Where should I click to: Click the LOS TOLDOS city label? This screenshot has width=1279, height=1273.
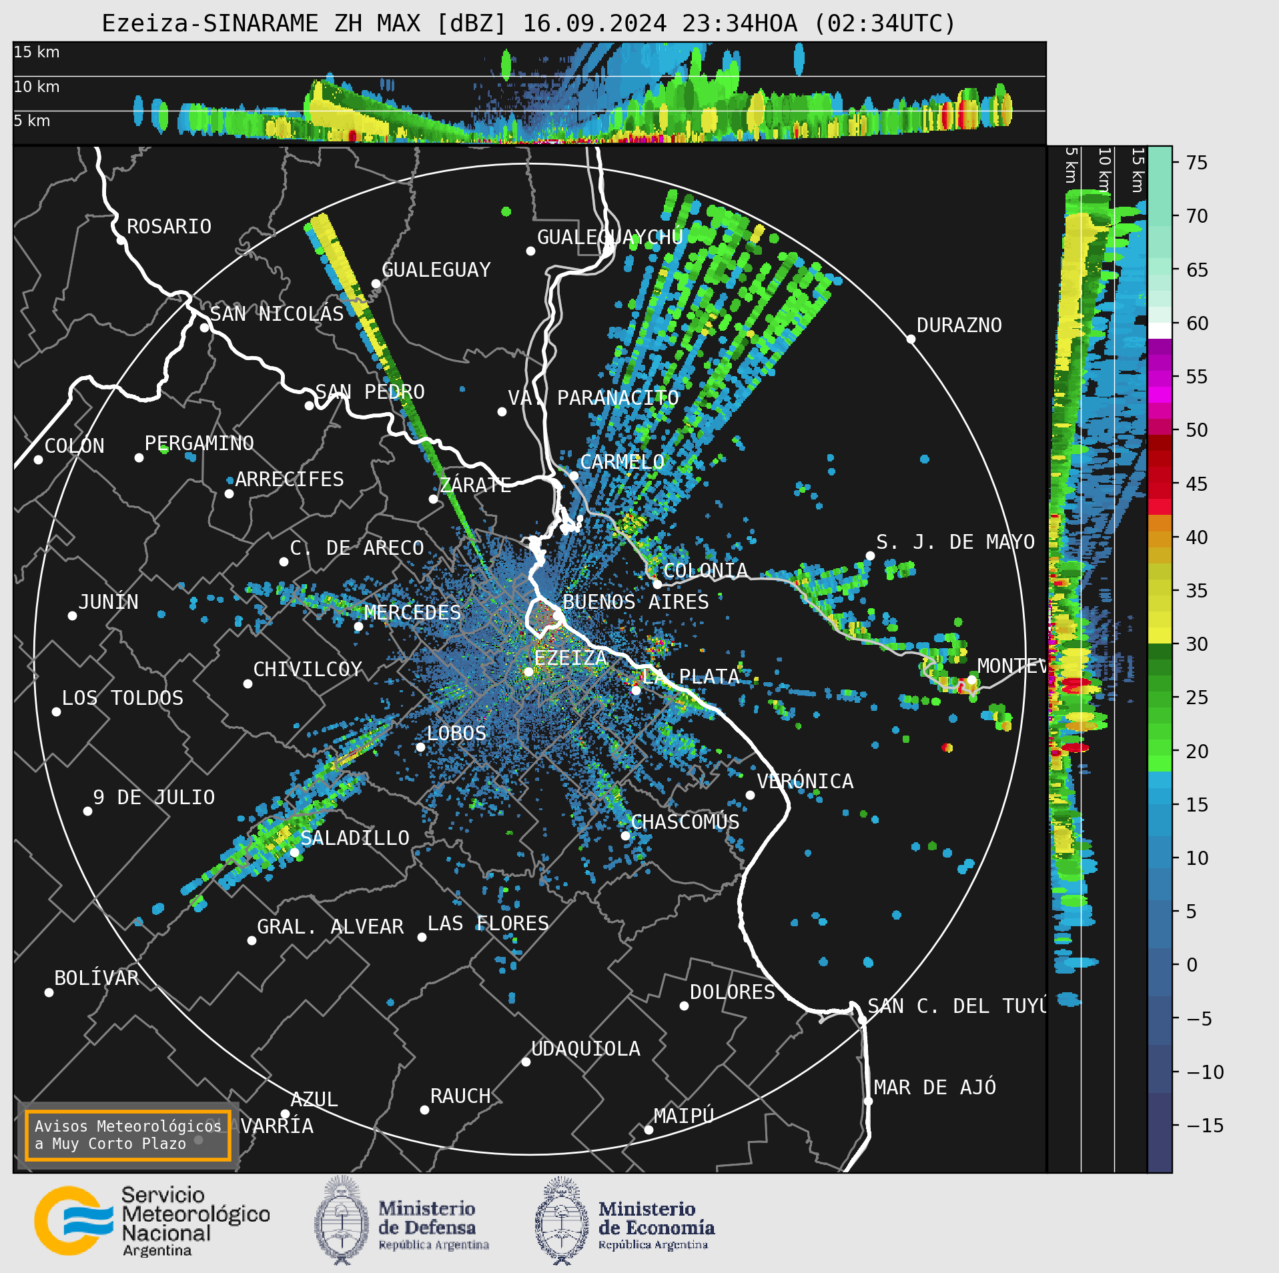(x=123, y=698)
